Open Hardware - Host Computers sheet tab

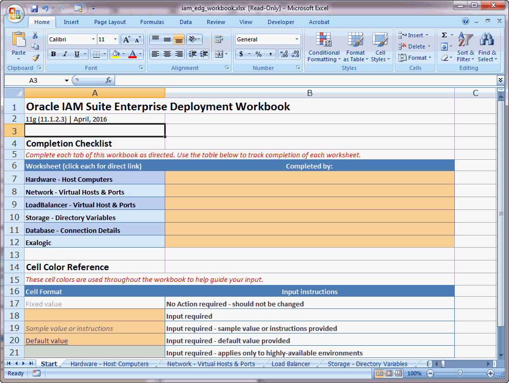pos(109,364)
